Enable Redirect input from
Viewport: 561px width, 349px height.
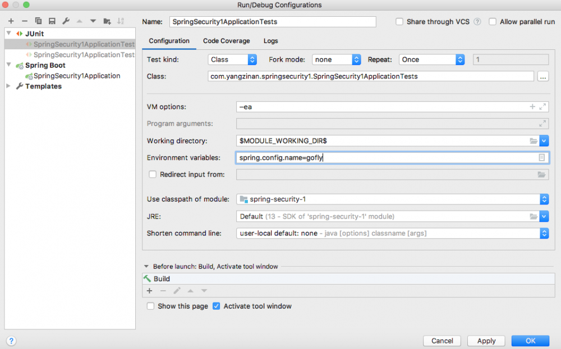pos(152,174)
